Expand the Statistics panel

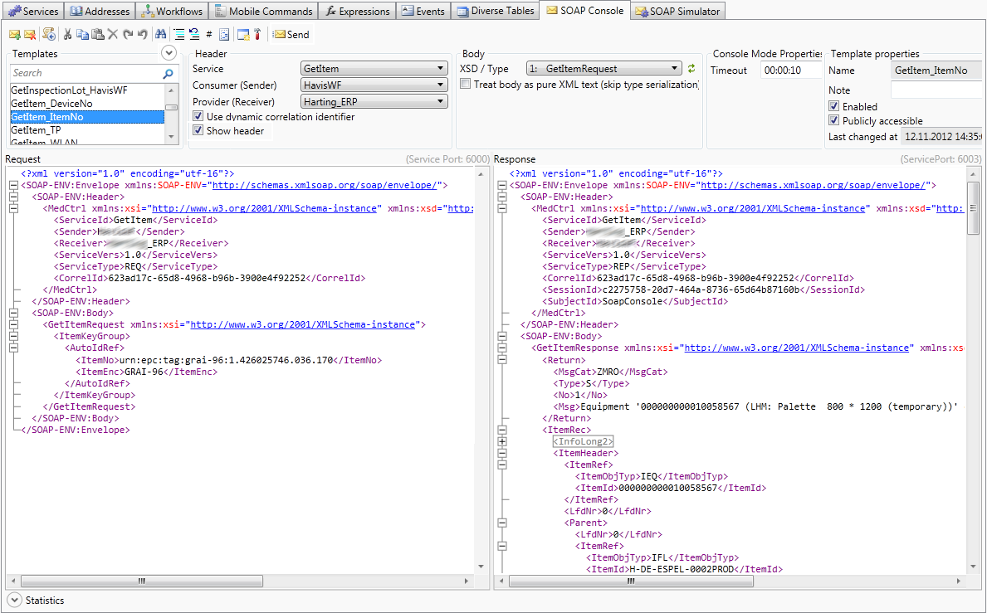point(13,600)
